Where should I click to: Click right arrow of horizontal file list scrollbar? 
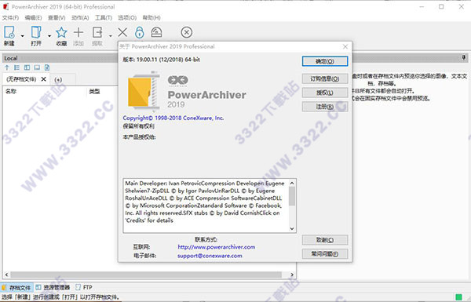292,275
